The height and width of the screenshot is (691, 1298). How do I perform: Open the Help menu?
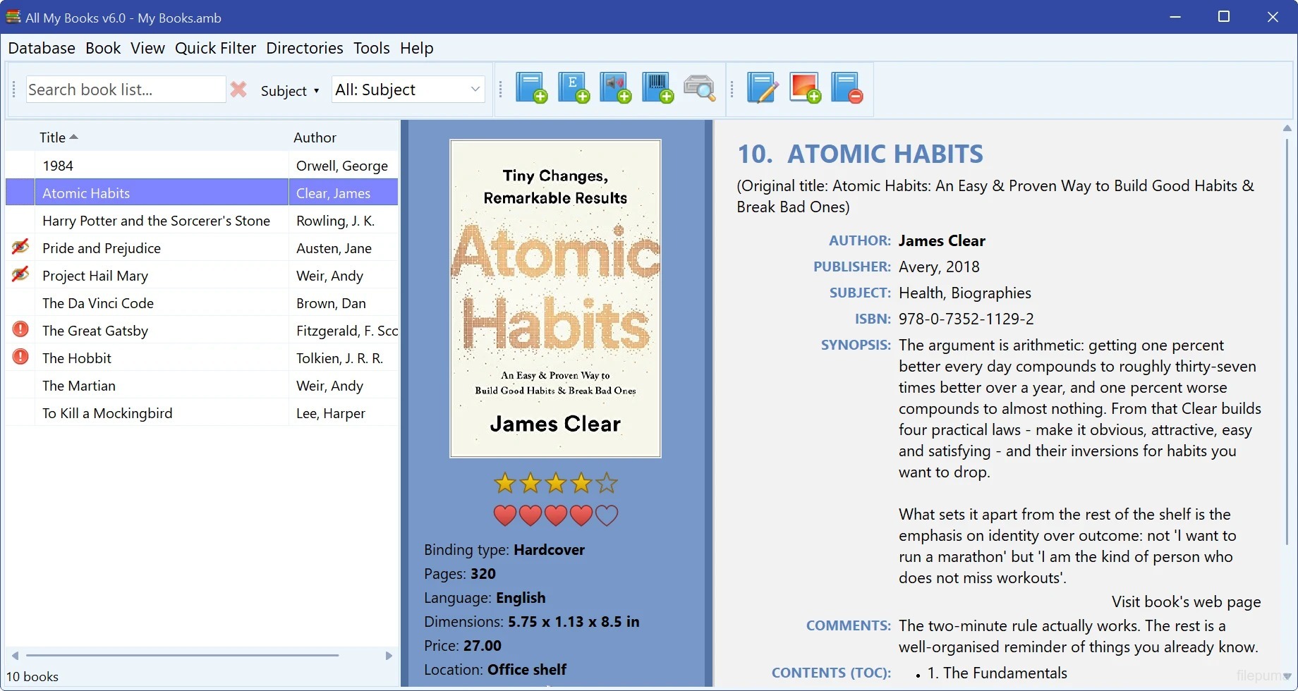pyautogui.click(x=416, y=48)
